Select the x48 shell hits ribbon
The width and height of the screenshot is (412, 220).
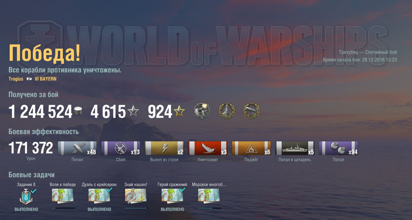pos(77,148)
